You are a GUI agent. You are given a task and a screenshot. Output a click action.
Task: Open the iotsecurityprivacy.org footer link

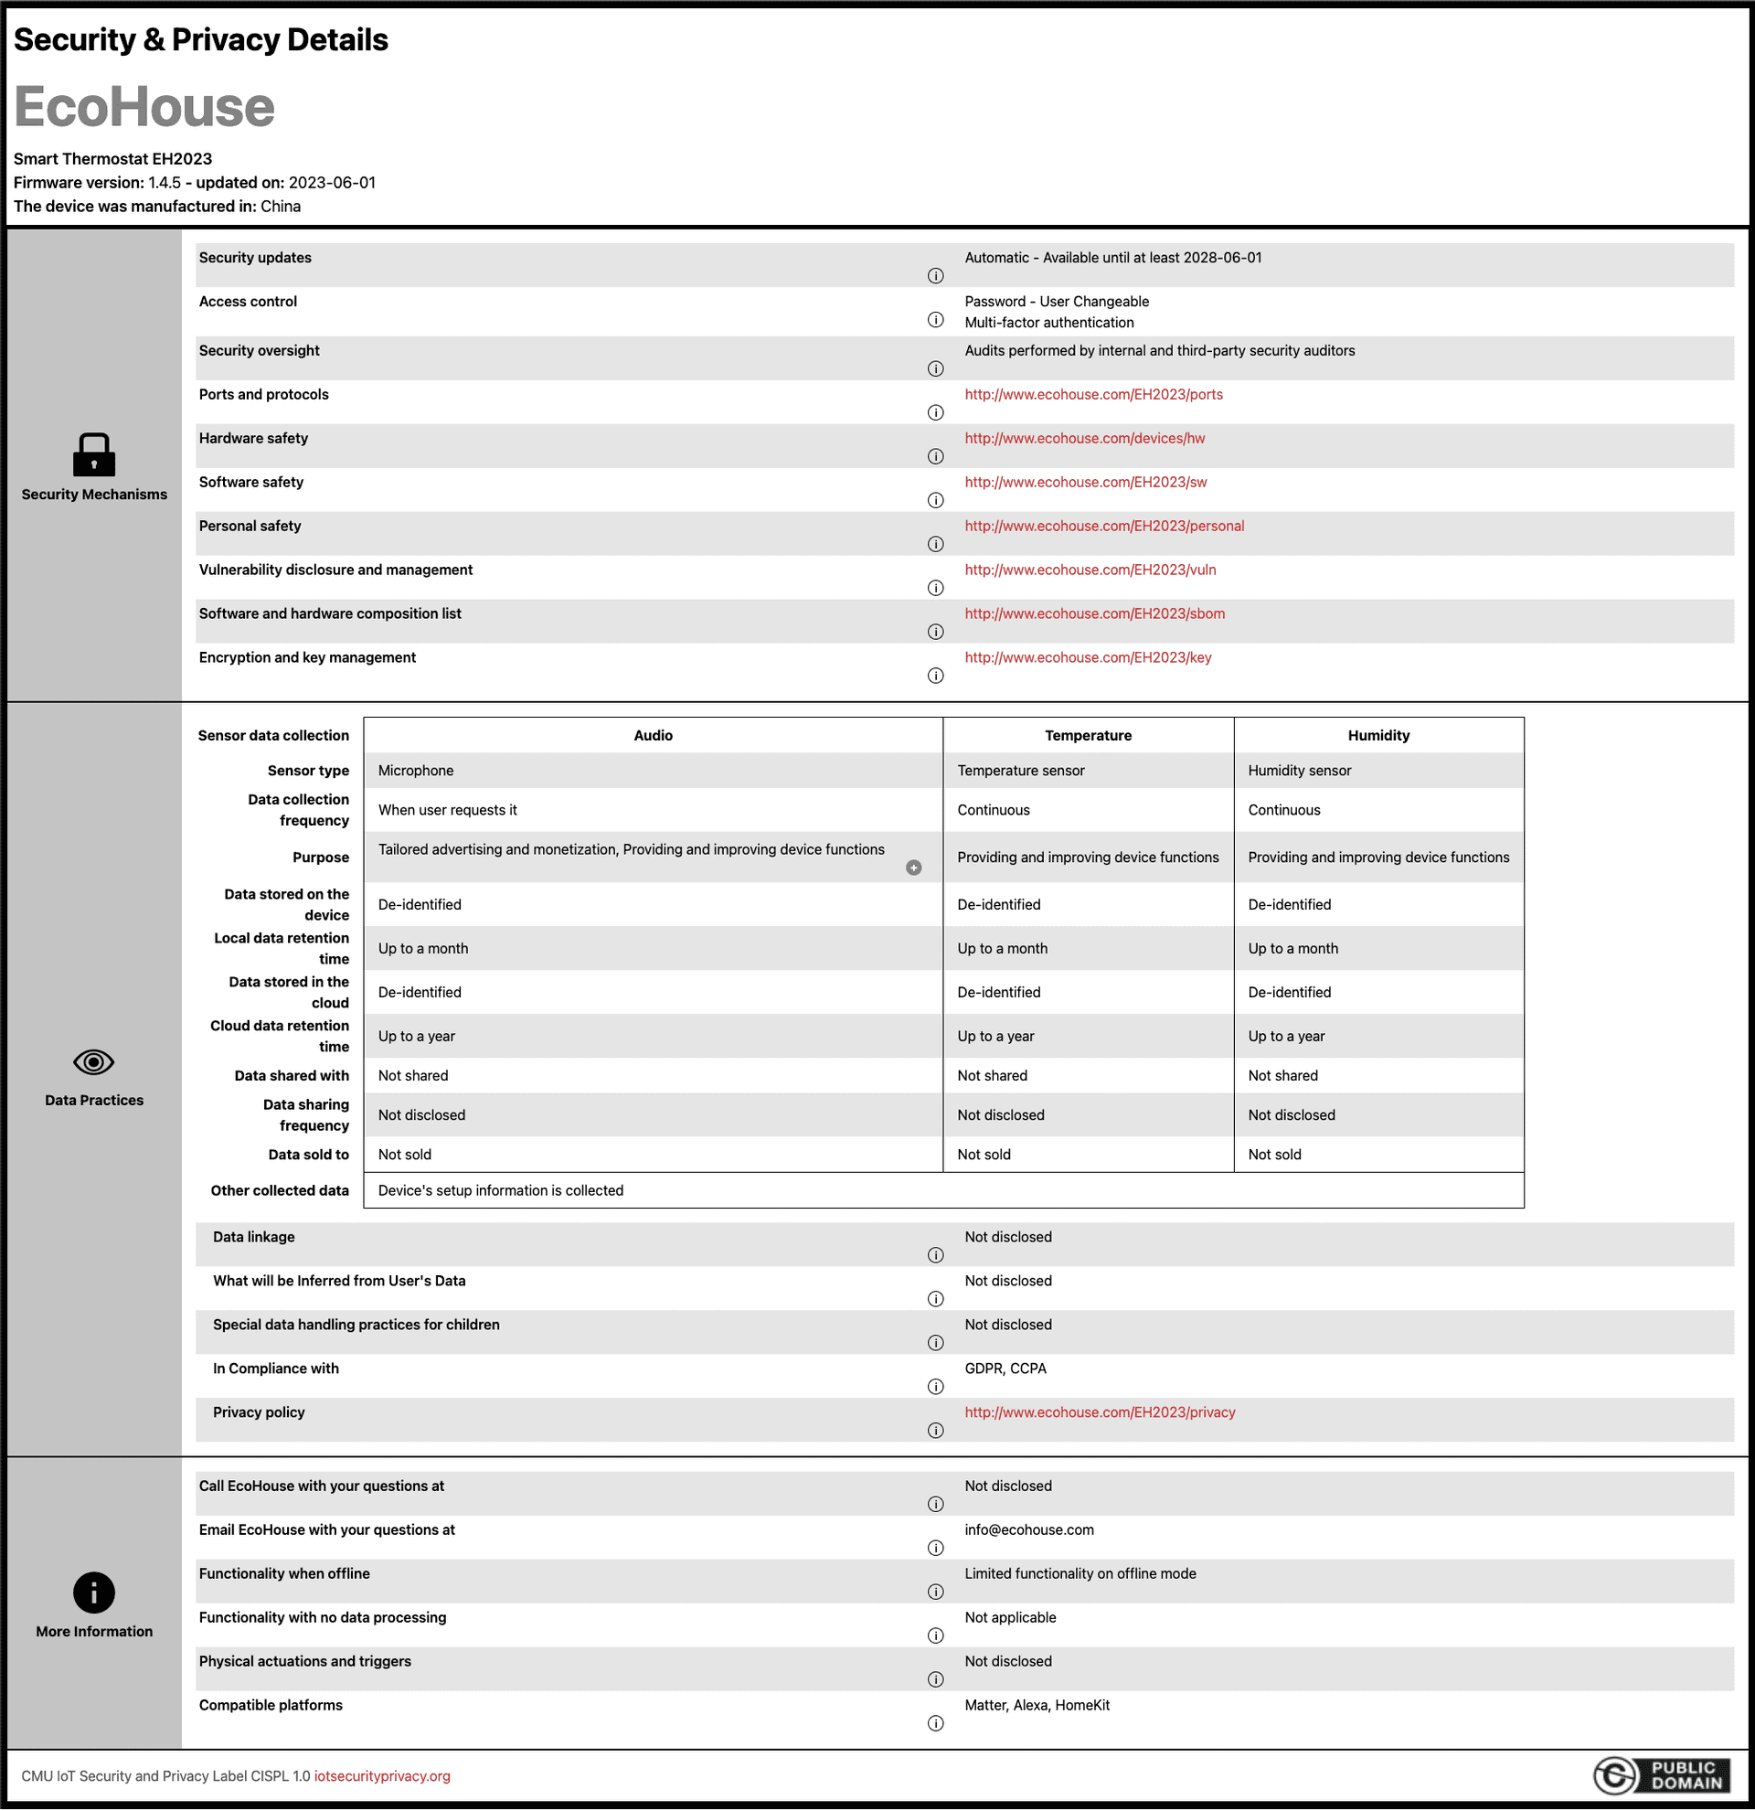(x=381, y=1776)
